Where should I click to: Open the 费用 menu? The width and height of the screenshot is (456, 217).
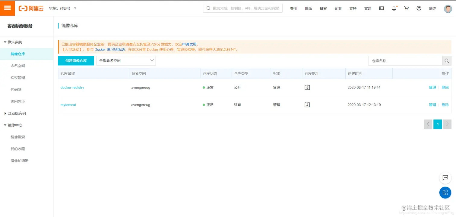pyautogui.click(x=293, y=8)
